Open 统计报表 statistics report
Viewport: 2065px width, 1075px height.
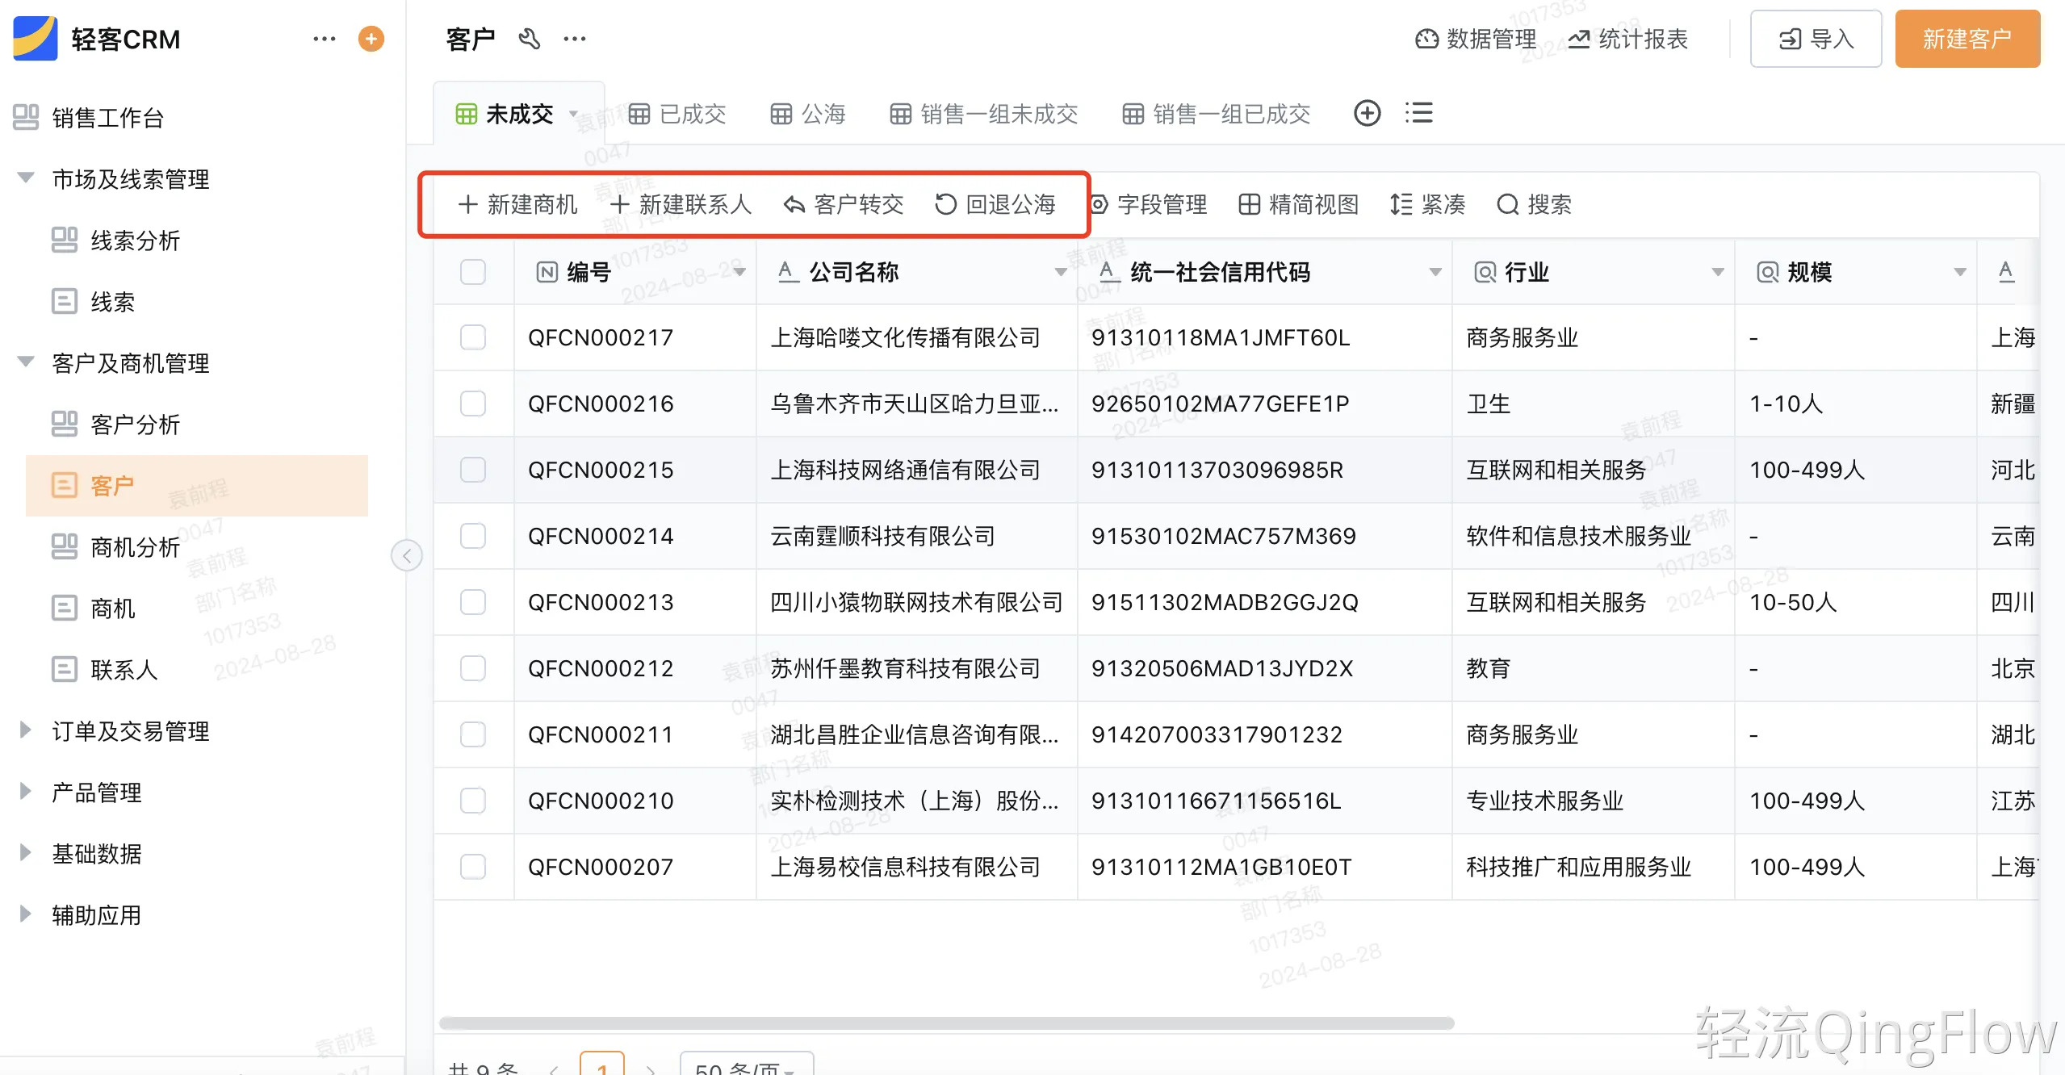pos(1627,39)
